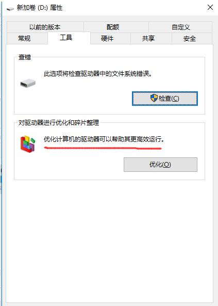
Task: Click the drive icon in the title bar
Action: (10, 9)
